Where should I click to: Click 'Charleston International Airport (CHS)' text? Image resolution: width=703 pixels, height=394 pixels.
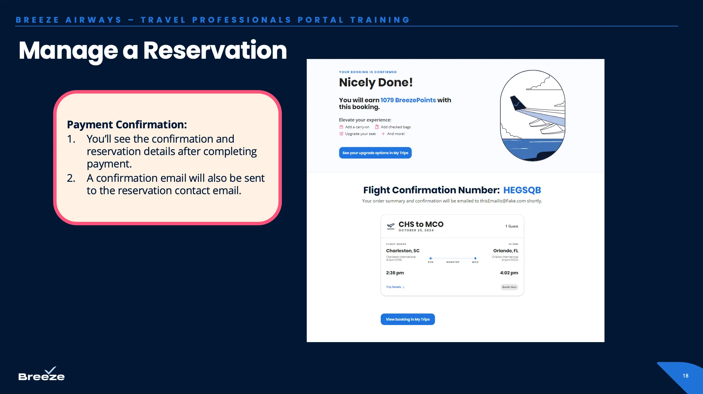pos(401,258)
